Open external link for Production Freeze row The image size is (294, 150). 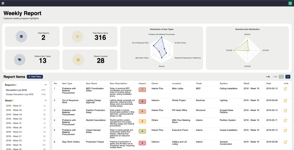285,142
